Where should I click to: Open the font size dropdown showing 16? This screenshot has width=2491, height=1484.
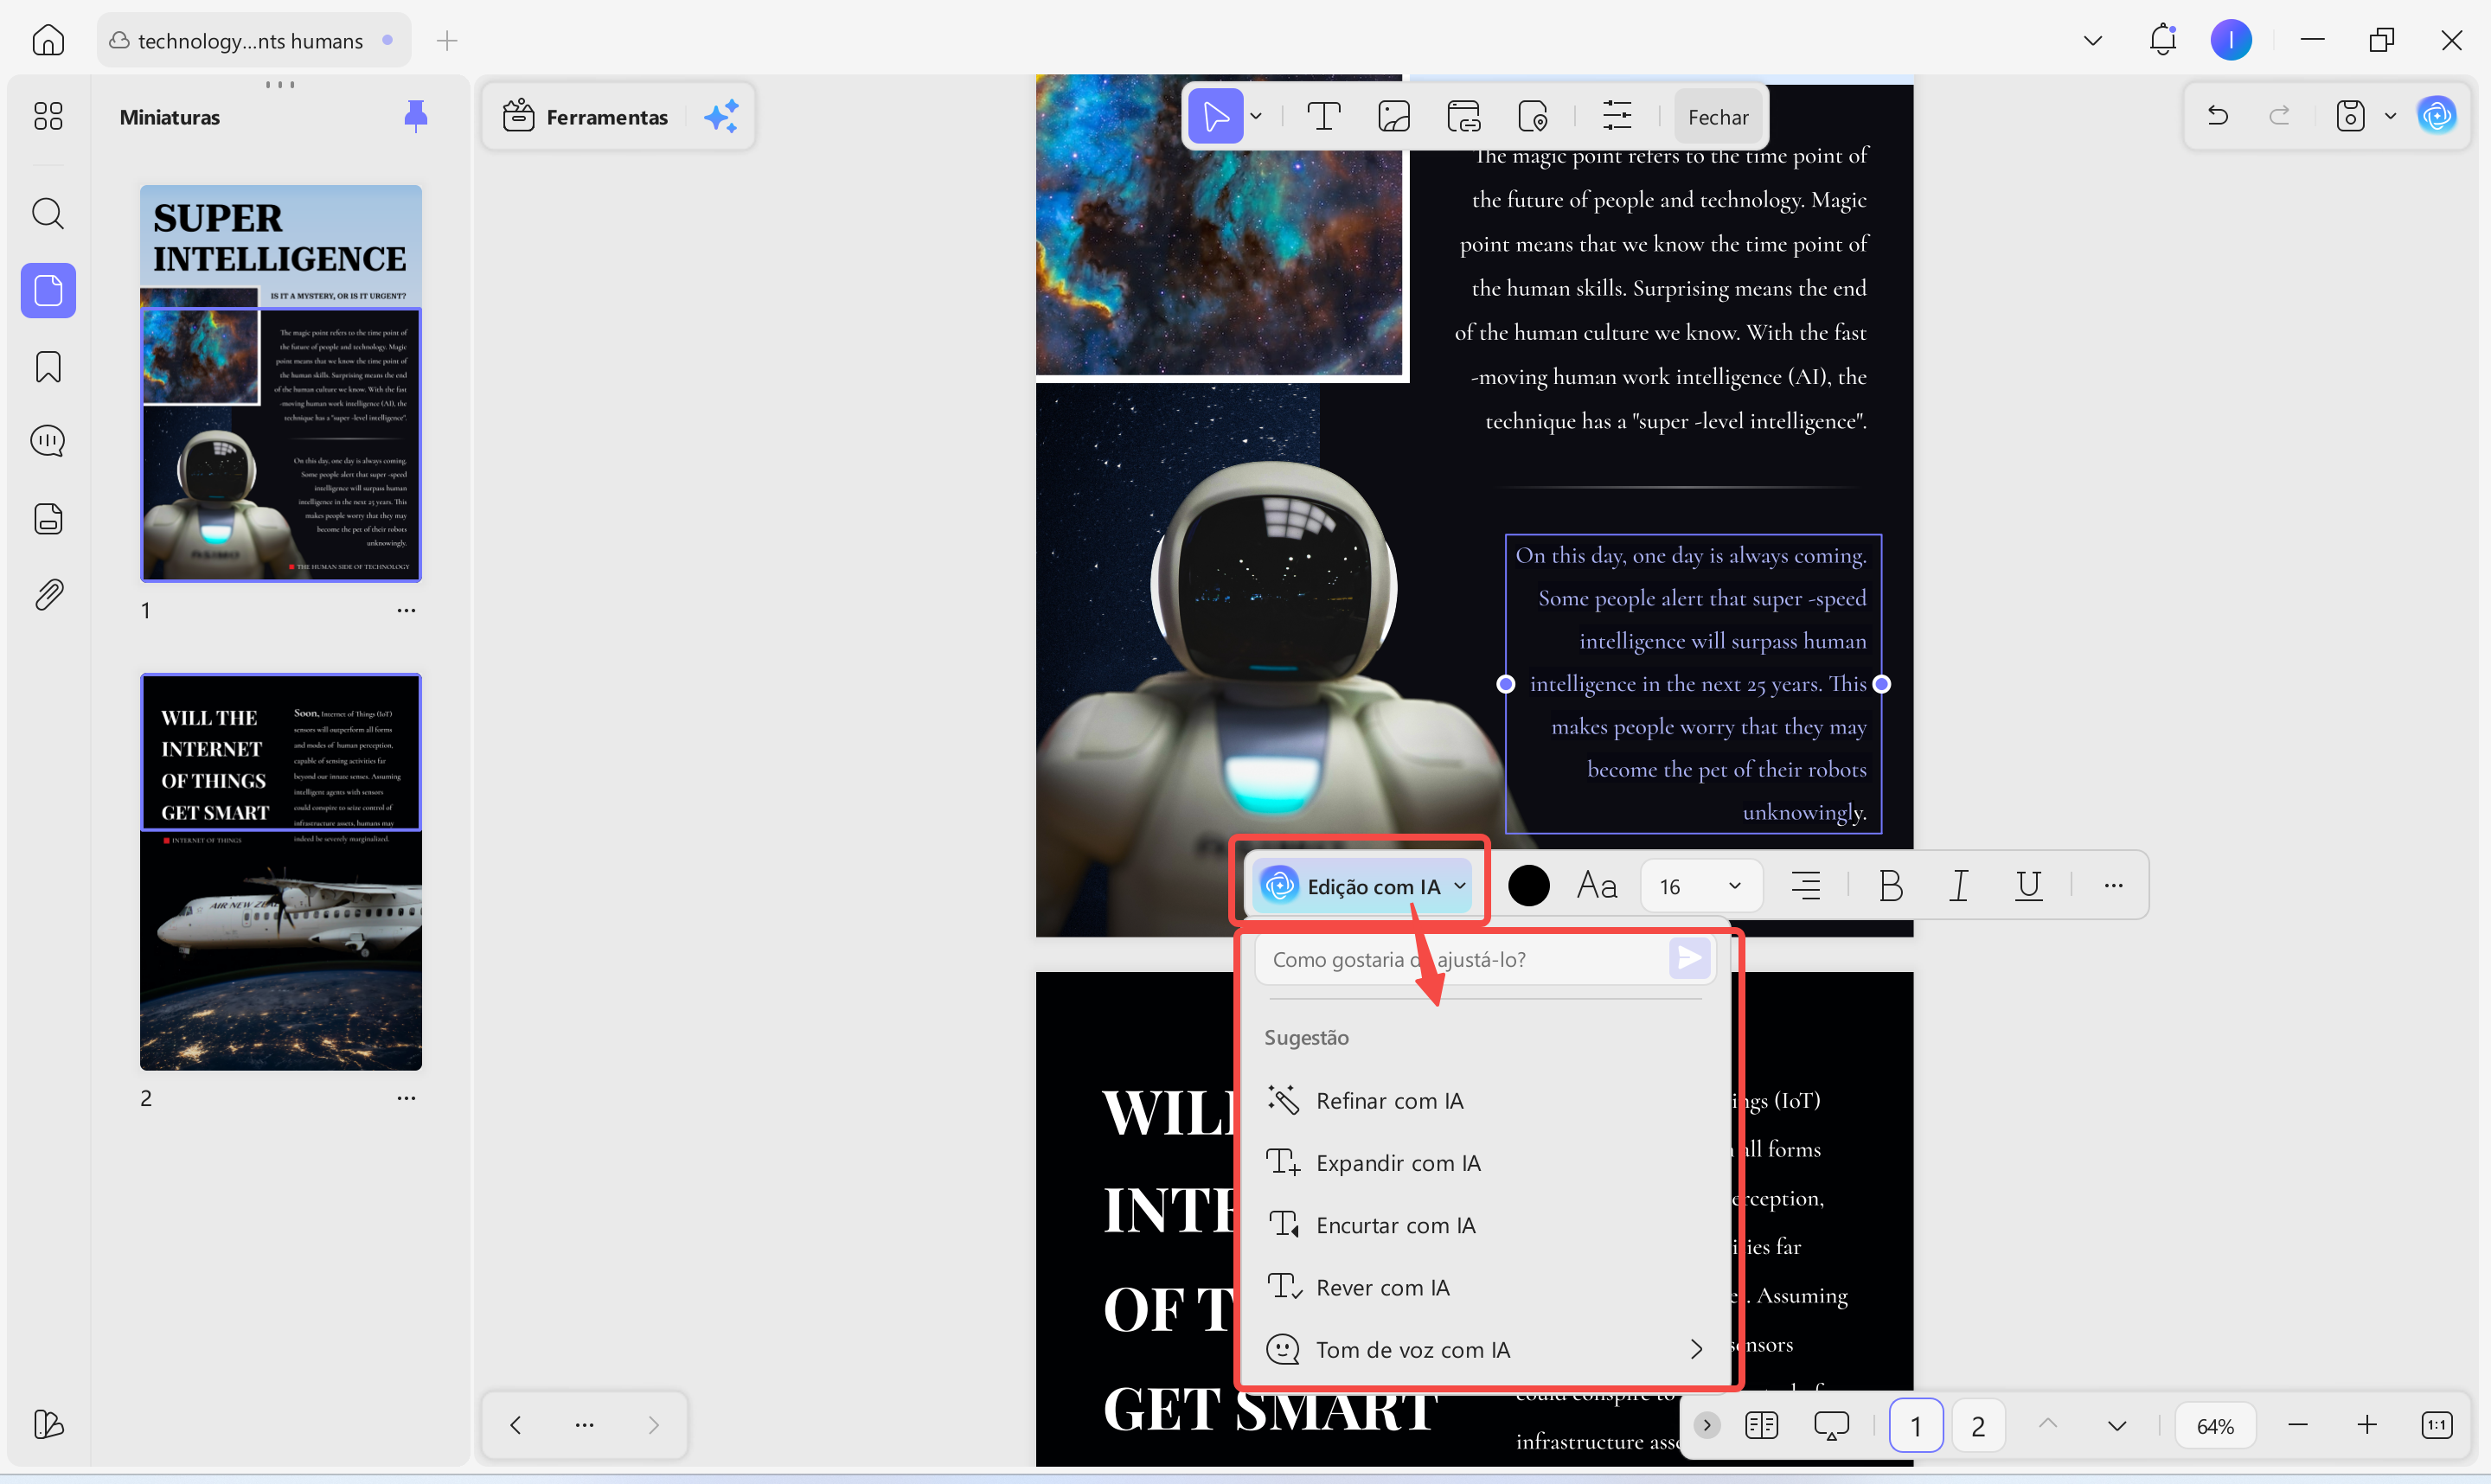(1700, 885)
